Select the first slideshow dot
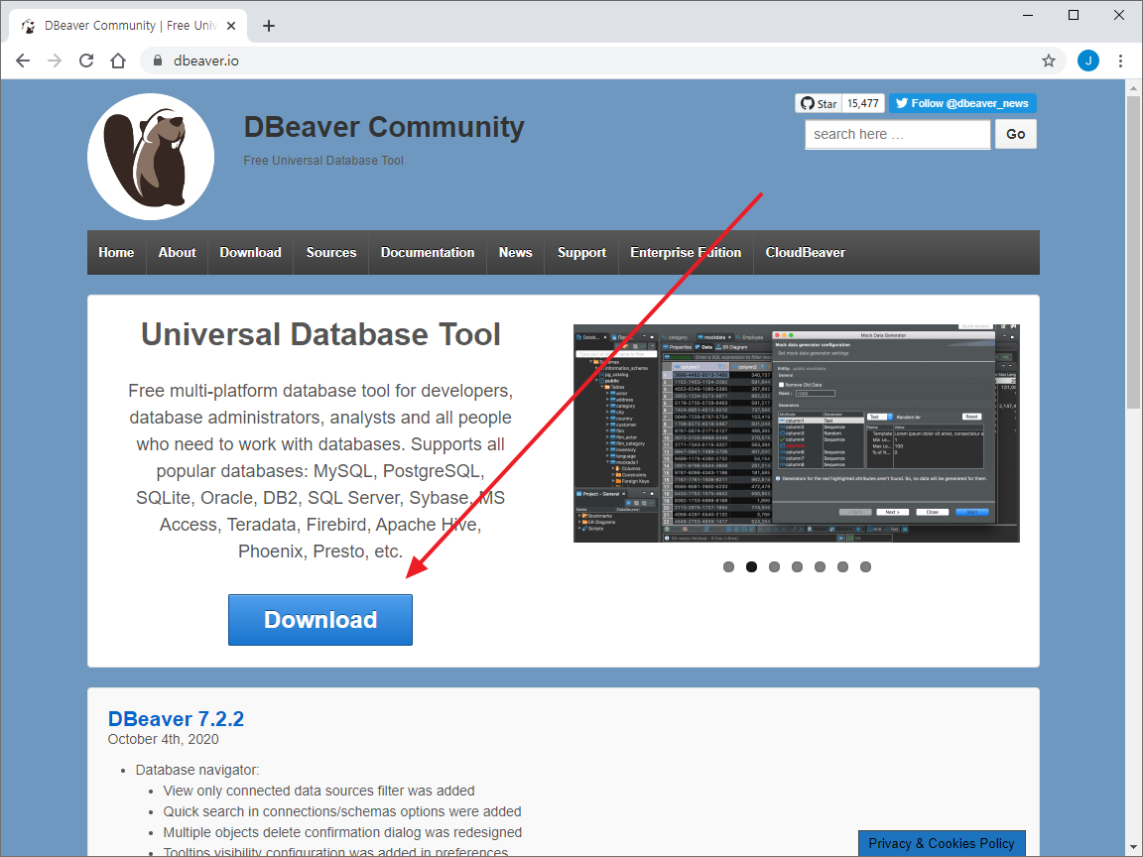Screen dimensions: 1143x857 pyautogui.click(x=728, y=567)
